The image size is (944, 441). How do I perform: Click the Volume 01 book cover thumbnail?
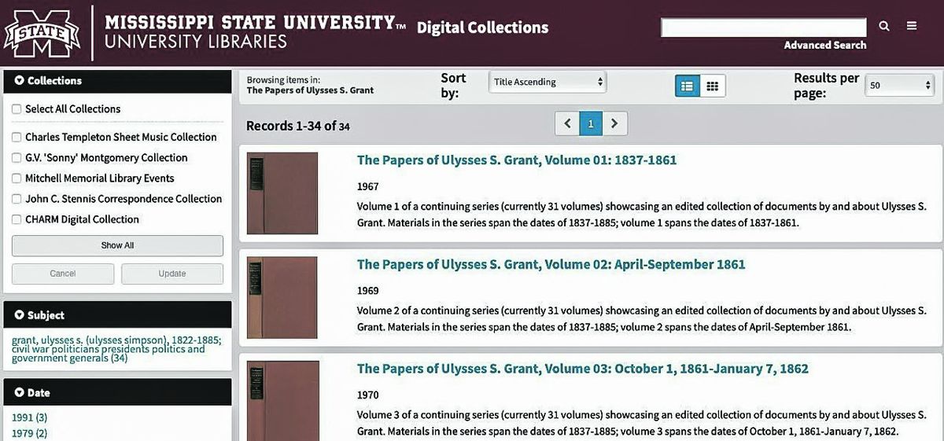click(x=282, y=193)
